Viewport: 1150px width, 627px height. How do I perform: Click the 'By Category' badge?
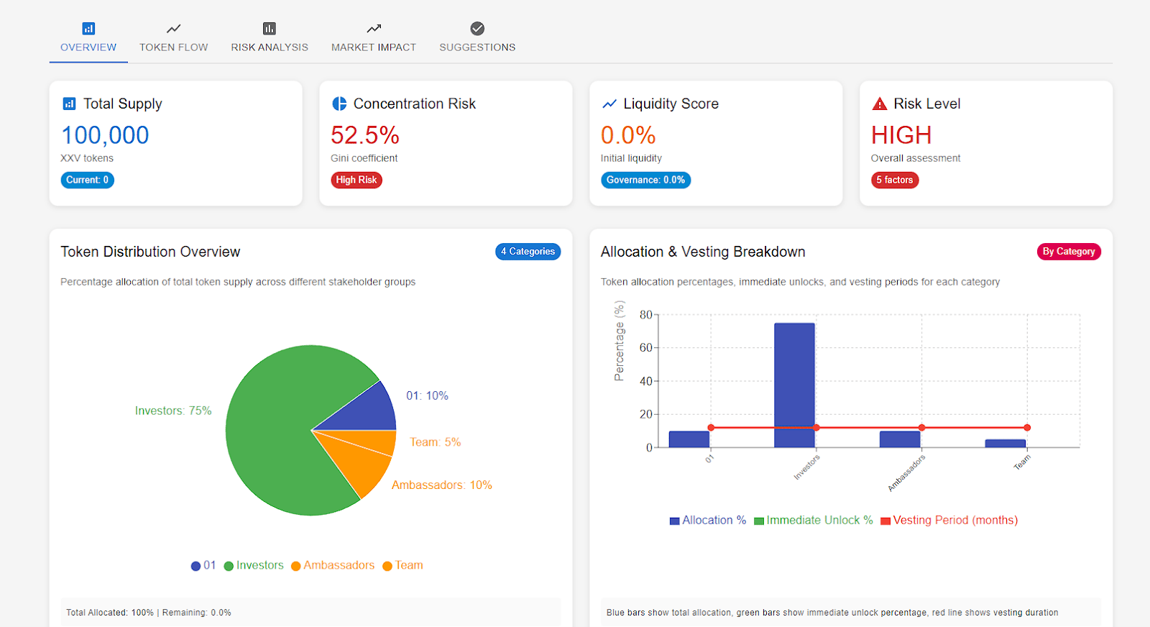click(x=1069, y=252)
